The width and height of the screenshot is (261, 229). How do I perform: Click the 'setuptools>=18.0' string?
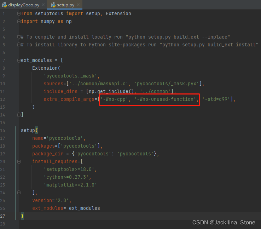pos(69,170)
